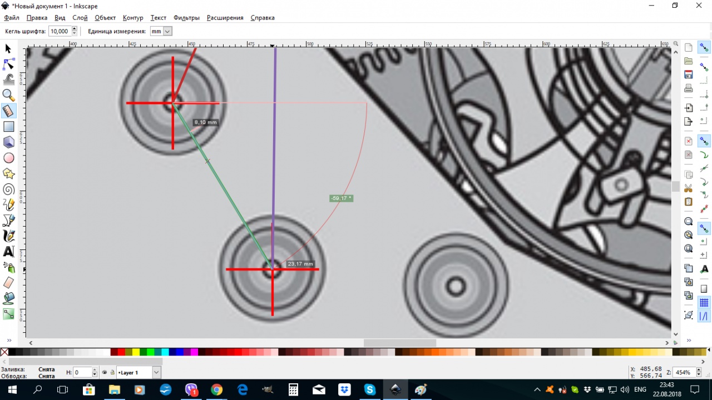Toggle Layer 1 visibility eye icon
Screen dimensions: 712x400
click(x=104, y=373)
